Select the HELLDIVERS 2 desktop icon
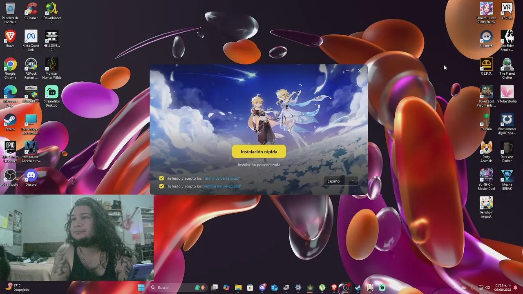Screen dimensions: 523x294 pos(51,41)
